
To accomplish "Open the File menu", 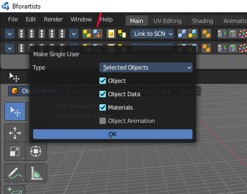I will tap(13, 19).
